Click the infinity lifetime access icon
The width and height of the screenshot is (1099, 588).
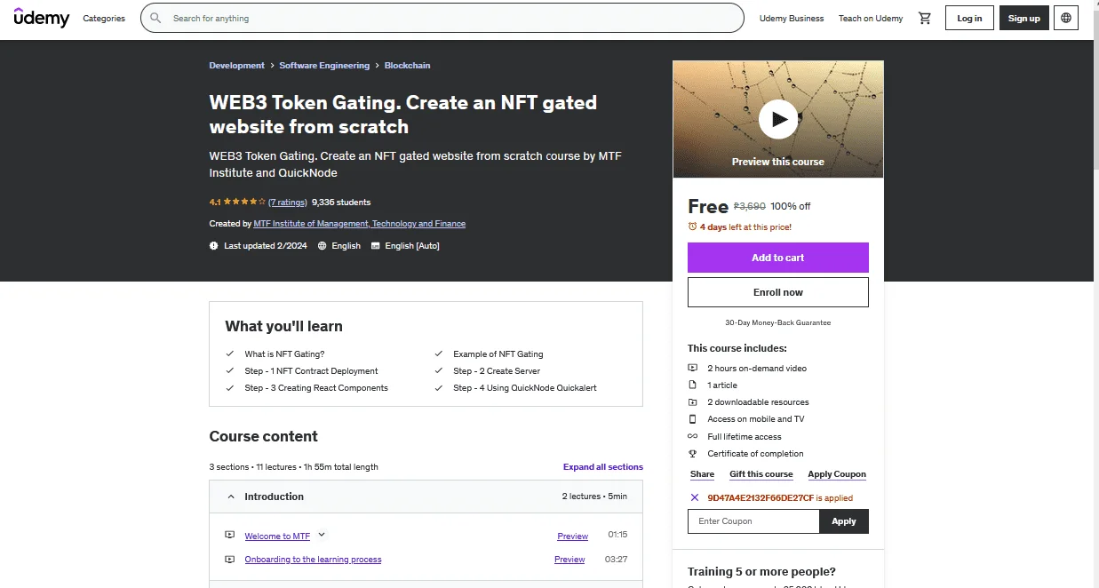point(693,436)
